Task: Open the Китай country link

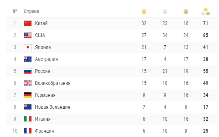Action: click(x=41, y=23)
